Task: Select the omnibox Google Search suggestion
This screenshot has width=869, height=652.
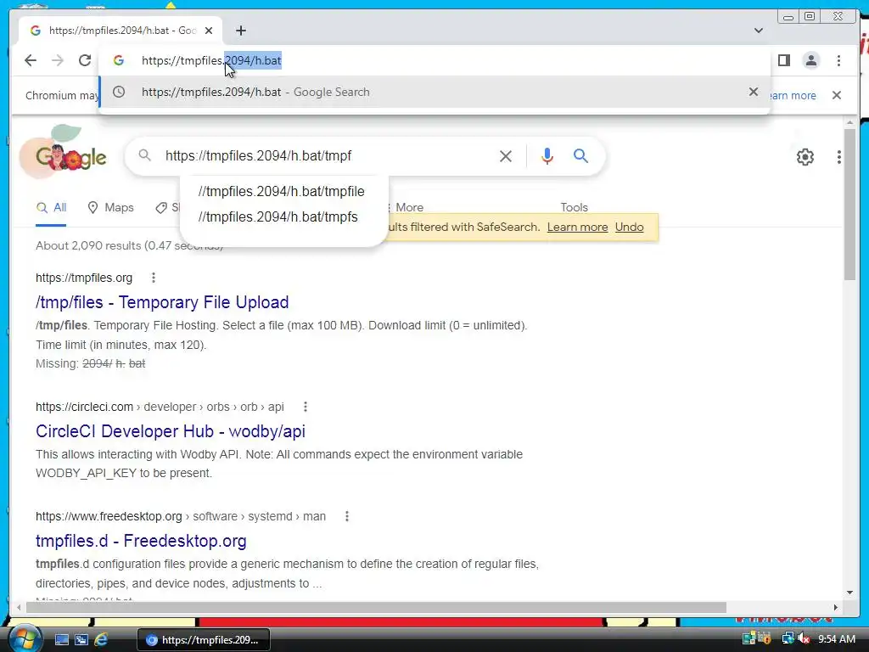Action: [x=434, y=92]
